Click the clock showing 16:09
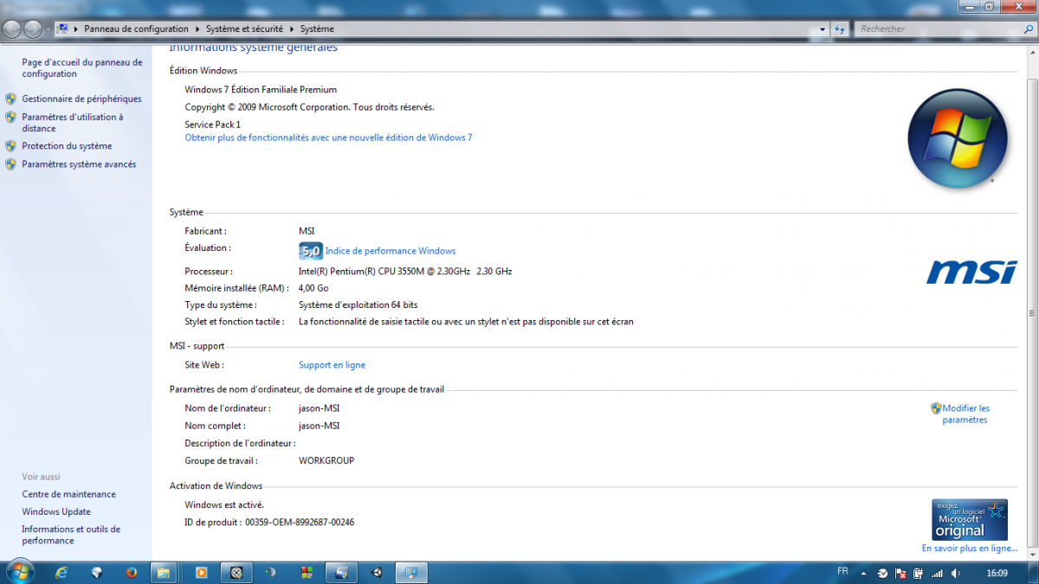The width and height of the screenshot is (1039, 584). [997, 573]
